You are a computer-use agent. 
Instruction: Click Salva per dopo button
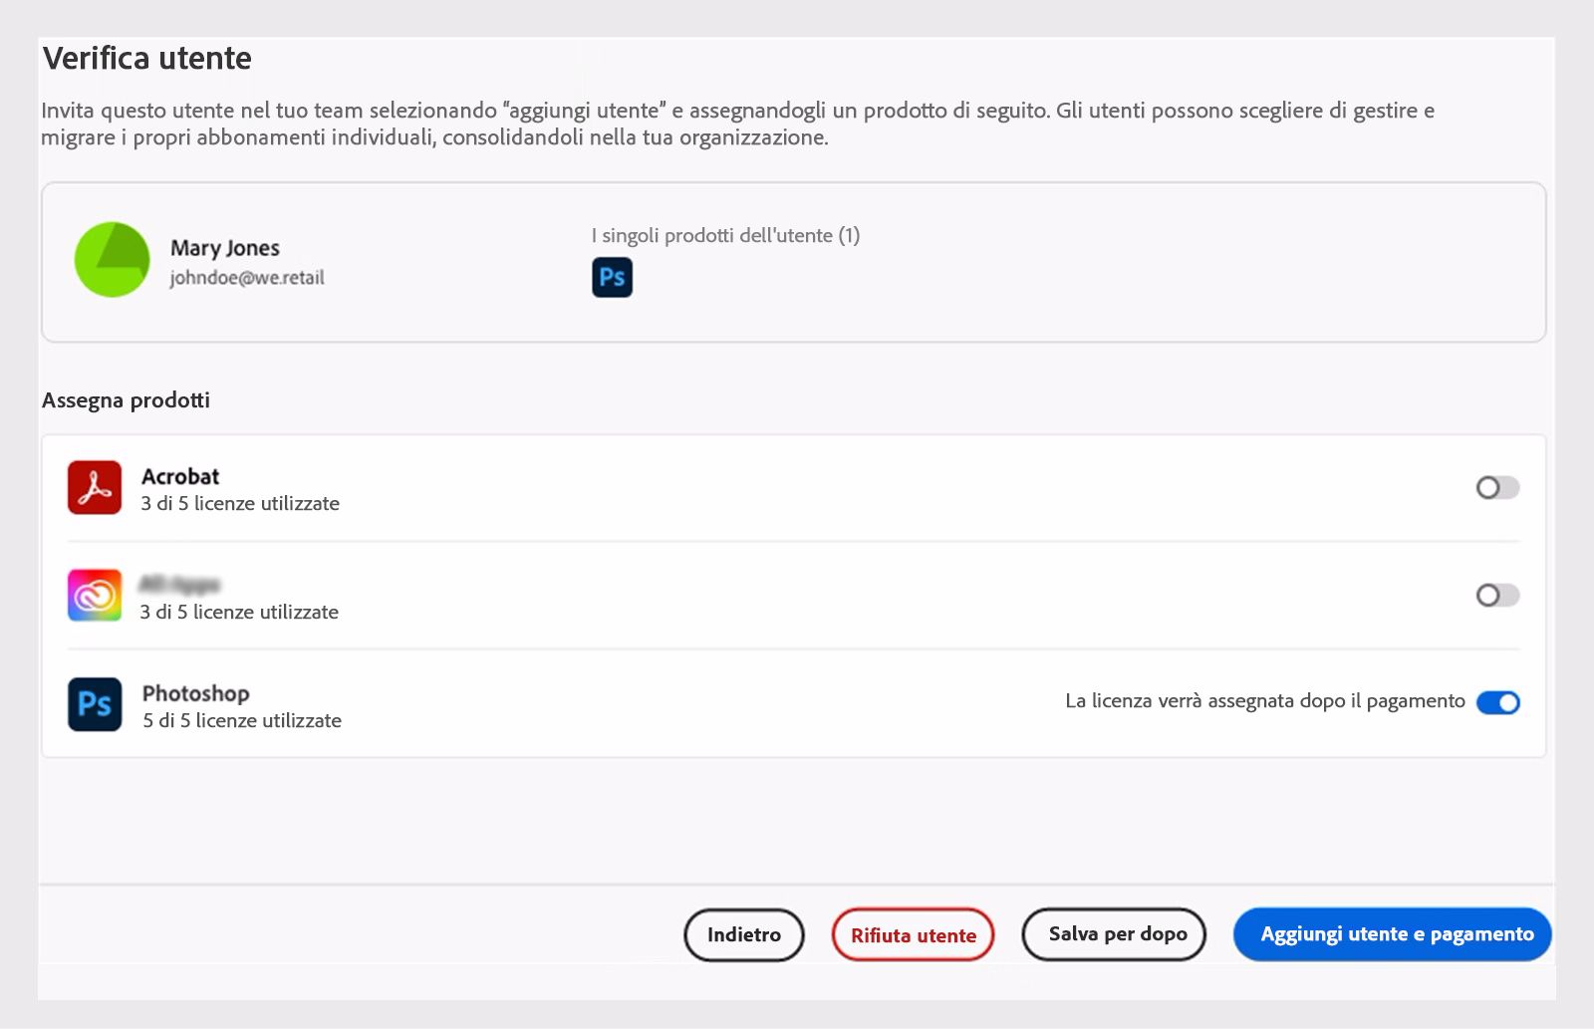point(1114,934)
